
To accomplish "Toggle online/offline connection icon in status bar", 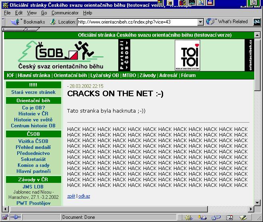I will click(16, 217).
